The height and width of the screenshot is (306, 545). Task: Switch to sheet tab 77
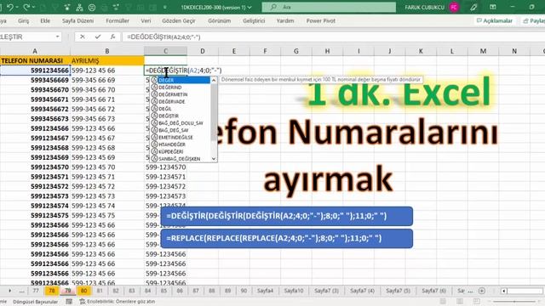pos(36,291)
